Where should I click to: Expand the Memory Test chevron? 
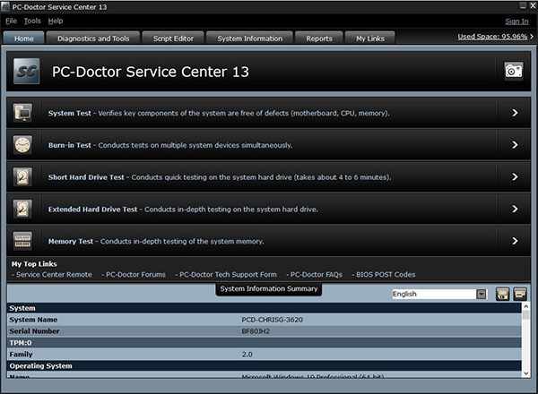click(x=514, y=241)
